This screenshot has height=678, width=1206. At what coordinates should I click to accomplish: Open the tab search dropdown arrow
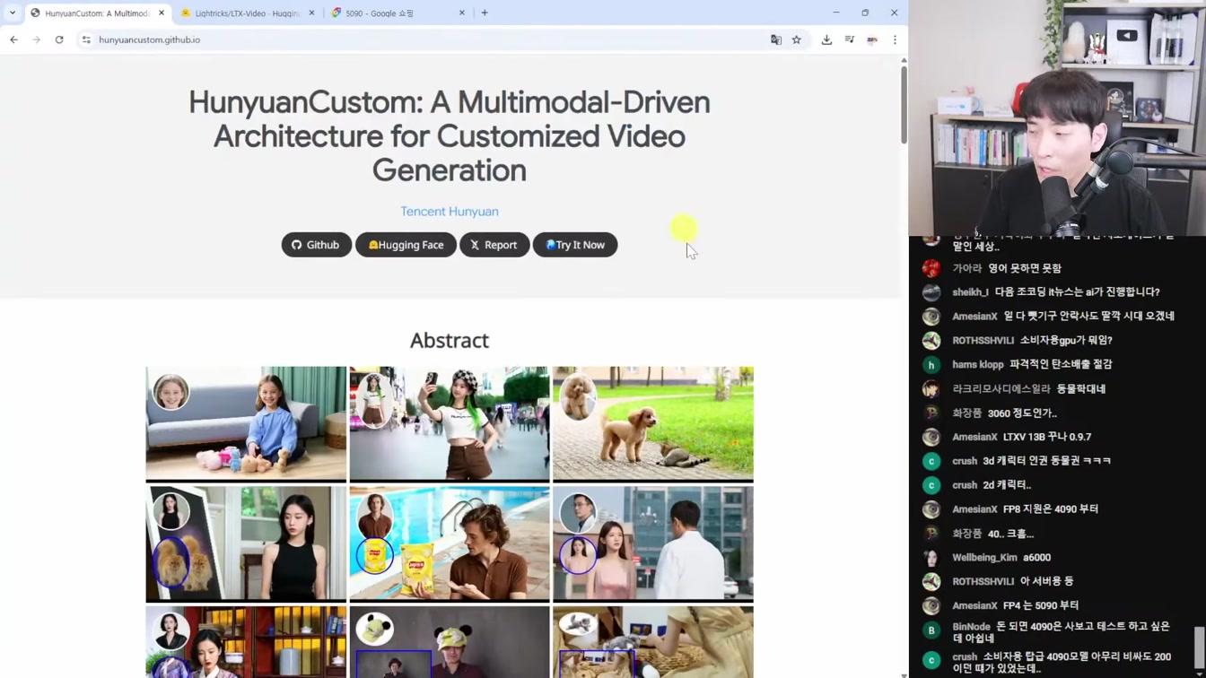[x=13, y=13]
